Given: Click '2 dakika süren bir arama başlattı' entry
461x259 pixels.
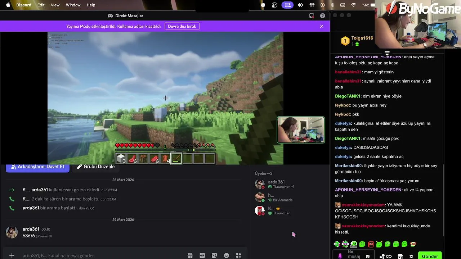Looking at the screenshot, I should 65,199.
